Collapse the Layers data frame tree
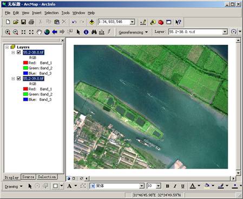243x199 pixels. point(7,47)
